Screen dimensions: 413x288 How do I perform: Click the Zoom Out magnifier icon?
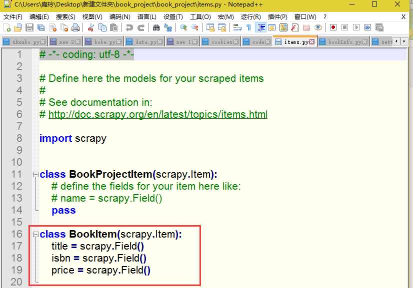194,27
